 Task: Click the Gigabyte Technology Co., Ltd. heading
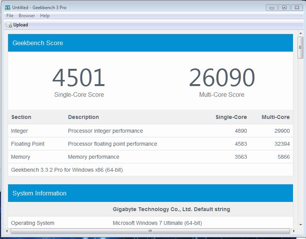171,209
